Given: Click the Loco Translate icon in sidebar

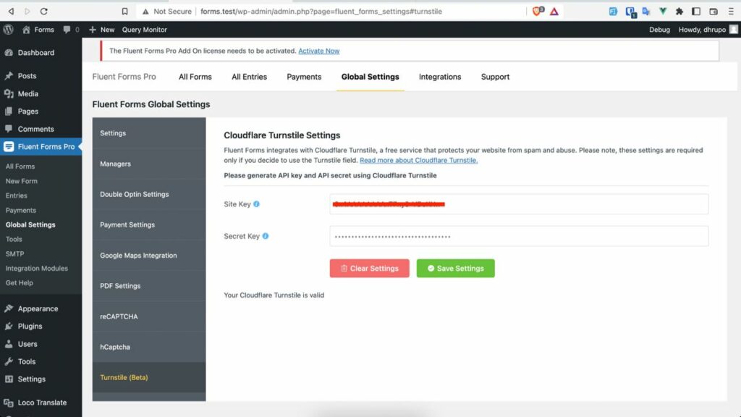Looking at the screenshot, I should point(9,403).
